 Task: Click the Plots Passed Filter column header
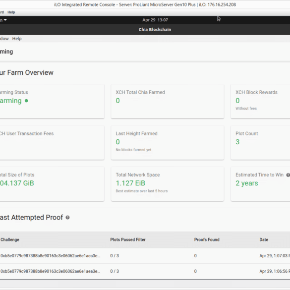(x=128, y=240)
